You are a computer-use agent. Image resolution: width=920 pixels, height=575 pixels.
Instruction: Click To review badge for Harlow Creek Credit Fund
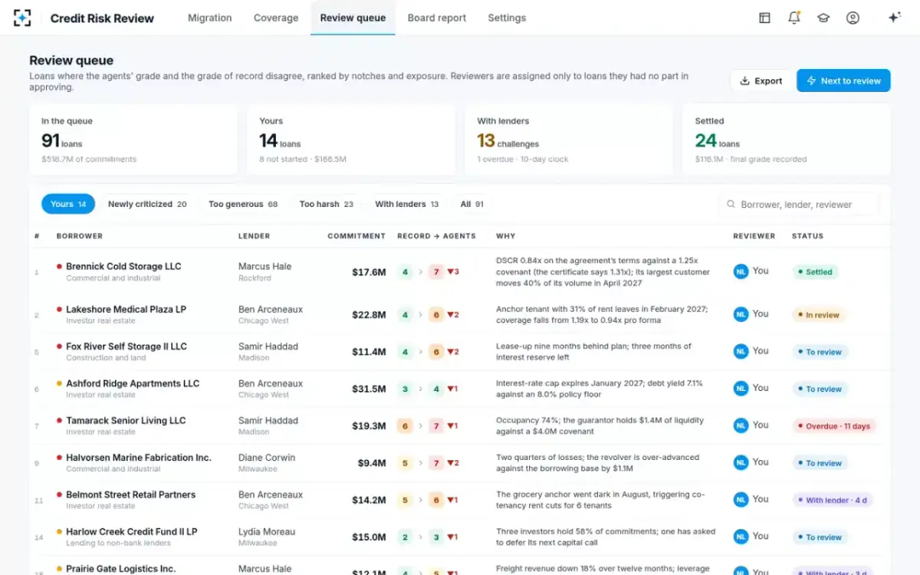click(820, 537)
